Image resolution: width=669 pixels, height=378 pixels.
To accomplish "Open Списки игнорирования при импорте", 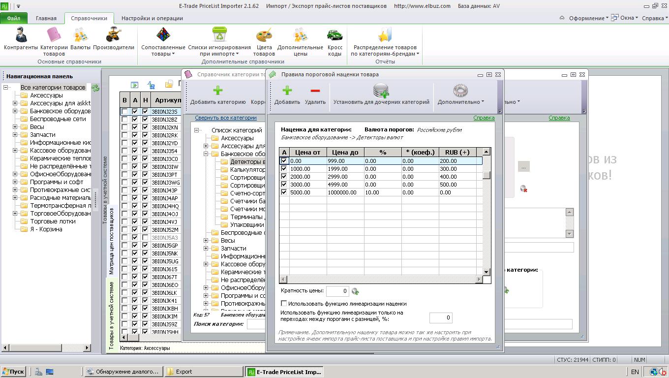I will (219, 41).
